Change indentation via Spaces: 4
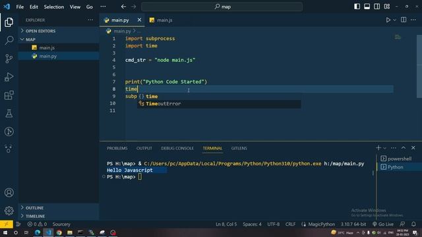Viewport: 422px width, 237px height. 252,224
